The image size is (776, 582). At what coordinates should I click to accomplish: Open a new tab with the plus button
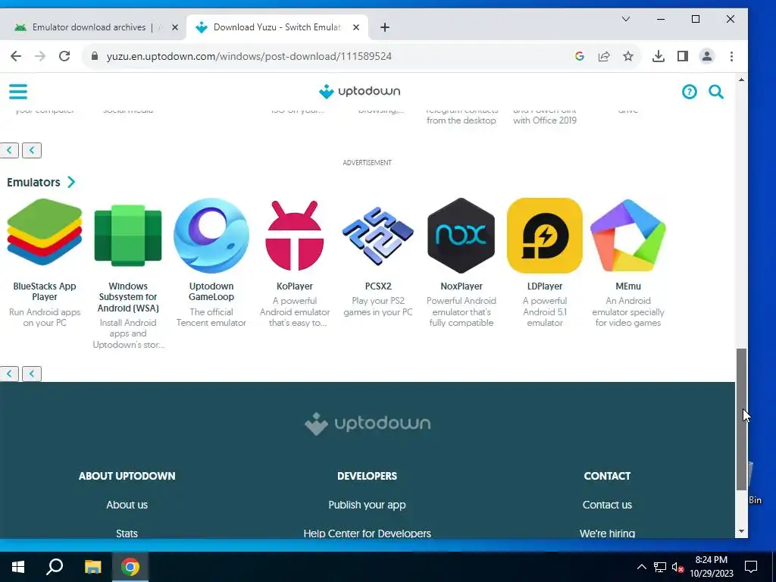(384, 27)
